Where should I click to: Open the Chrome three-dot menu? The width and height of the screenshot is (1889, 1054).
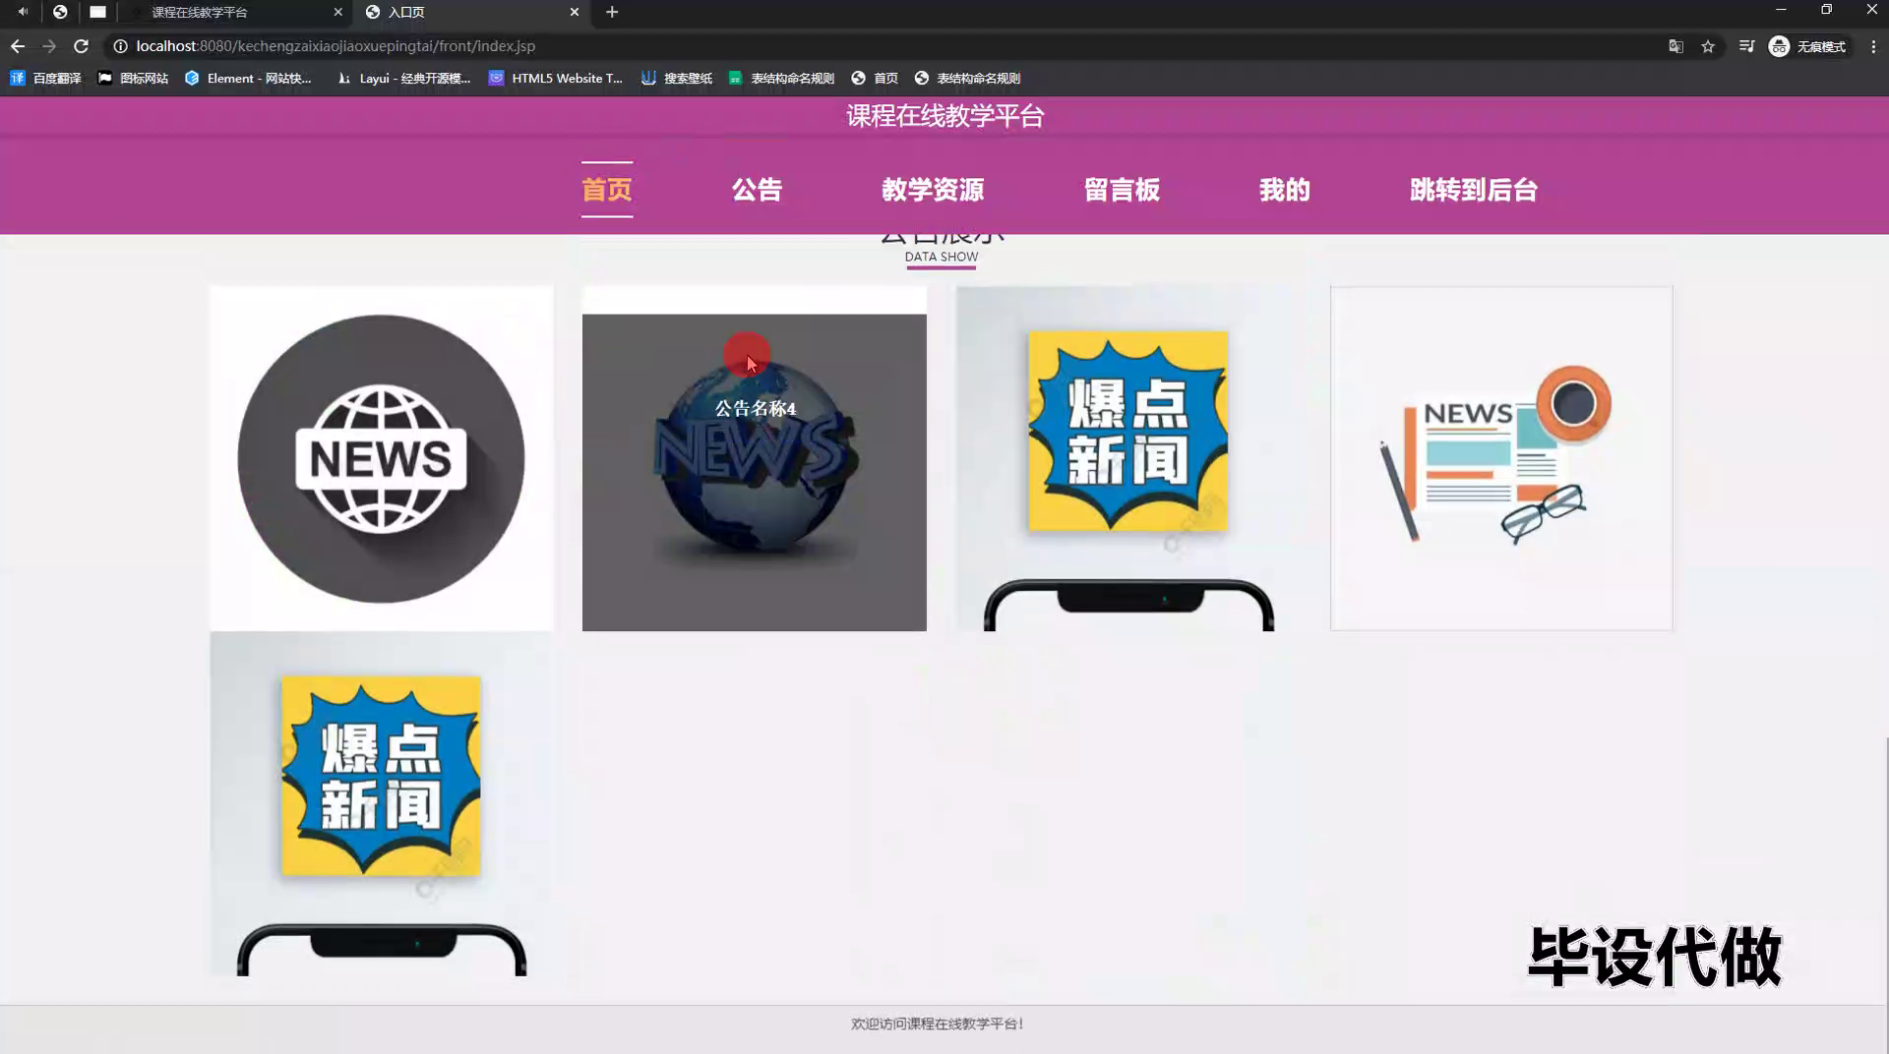[1873, 46]
